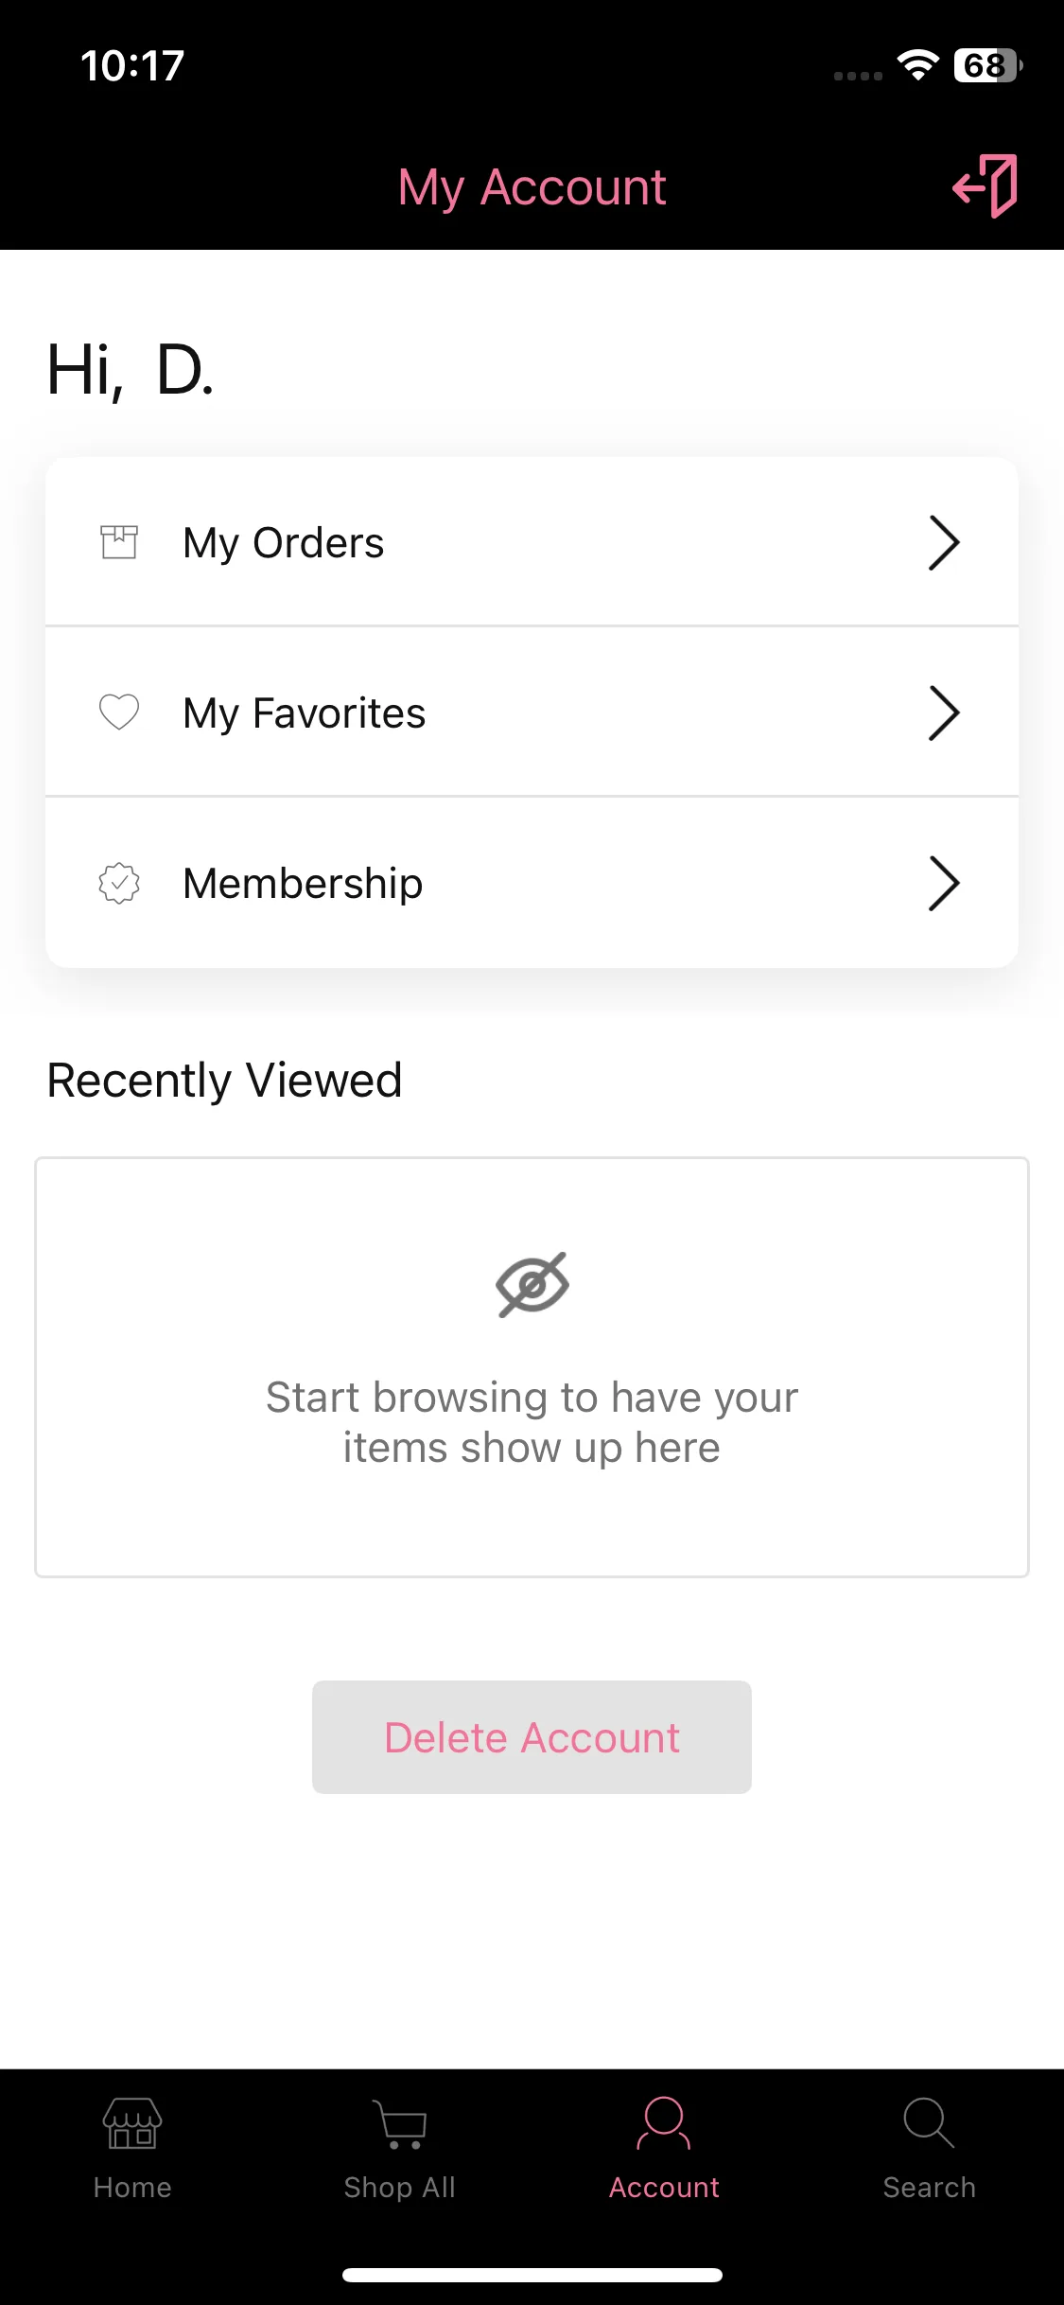Viewport: 1064px width, 2305px height.
Task: Tap the My Favorites heart icon
Action: 119,713
